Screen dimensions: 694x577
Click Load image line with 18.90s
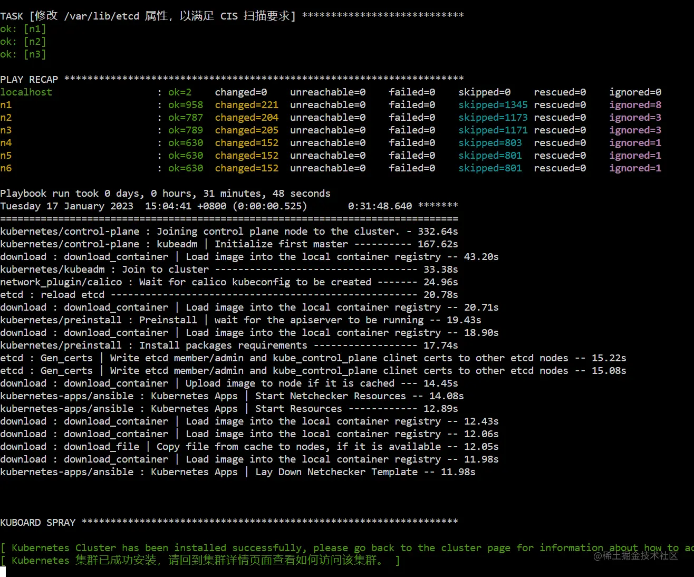pos(249,333)
